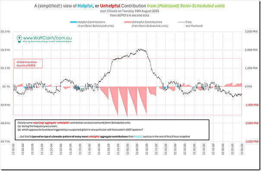Click the blue Helpful Contributions legend swatch

coord(73,22)
